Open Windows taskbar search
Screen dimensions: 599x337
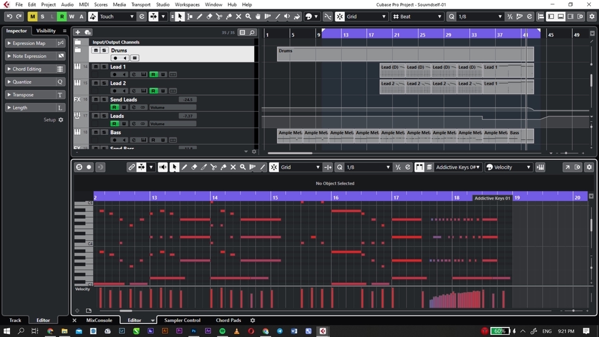(21, 331)
